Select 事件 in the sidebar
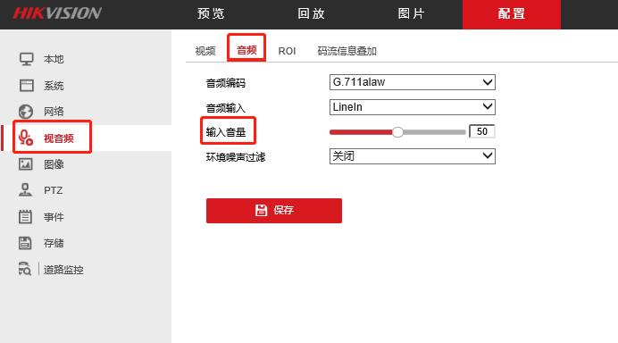Image resolution: width=618 pixels, height=343 pixels. pos(54,217)
